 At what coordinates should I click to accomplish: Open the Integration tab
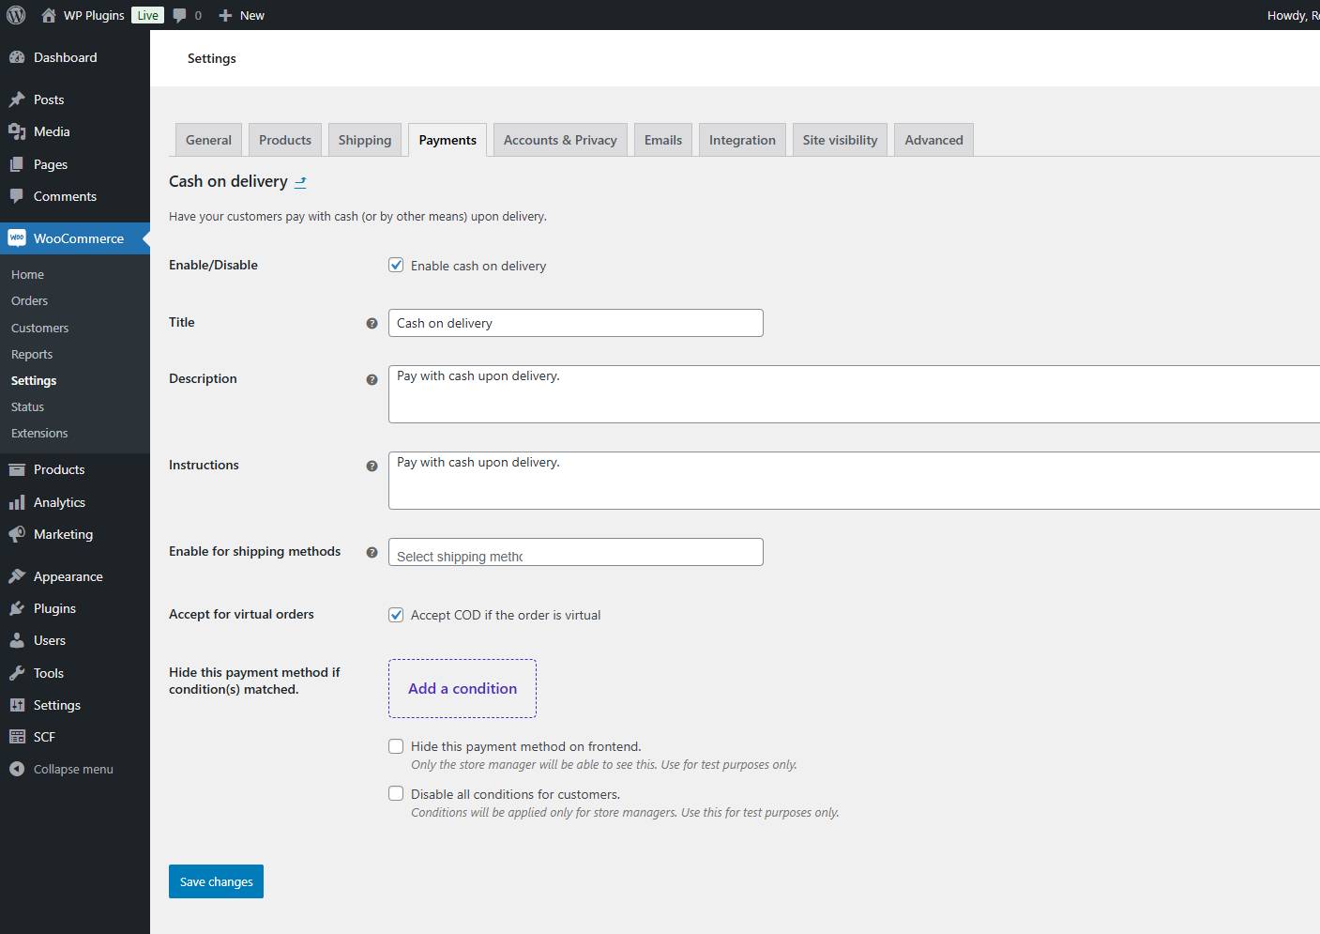[x=742, y=140]
